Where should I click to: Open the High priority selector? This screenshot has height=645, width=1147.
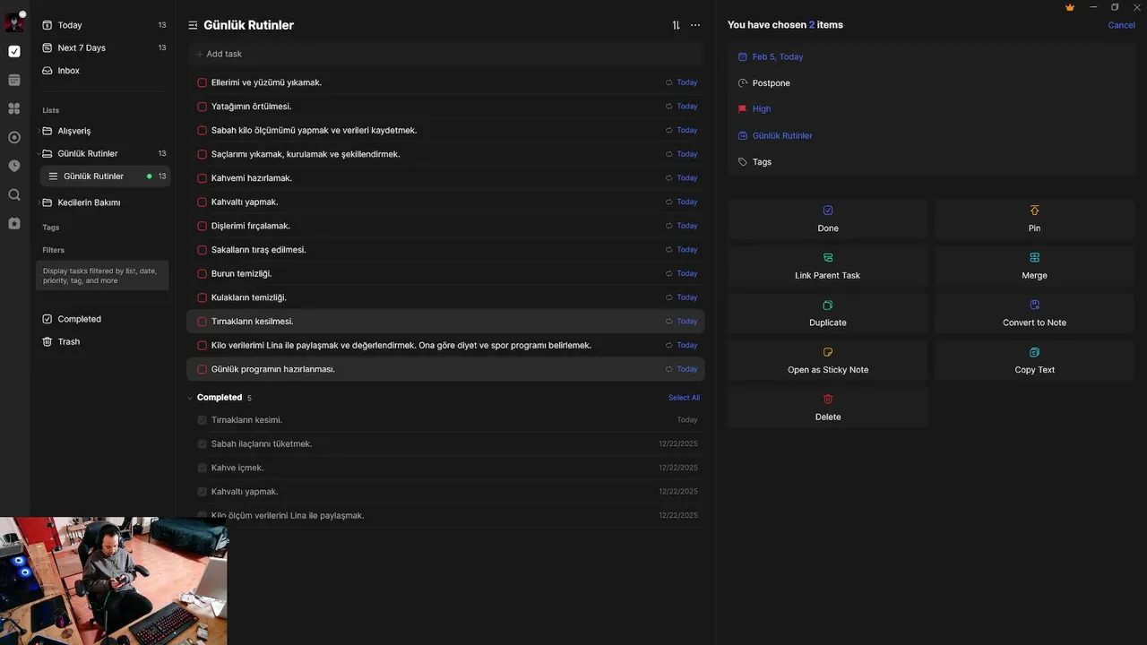[x=761, y=109]
